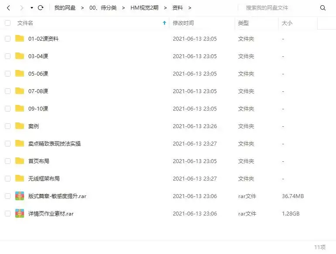This screenshot has width=336, height=254.
Task: Click the 卖点精致表现技法实操 folder icon
Action: tap(20, 143)
